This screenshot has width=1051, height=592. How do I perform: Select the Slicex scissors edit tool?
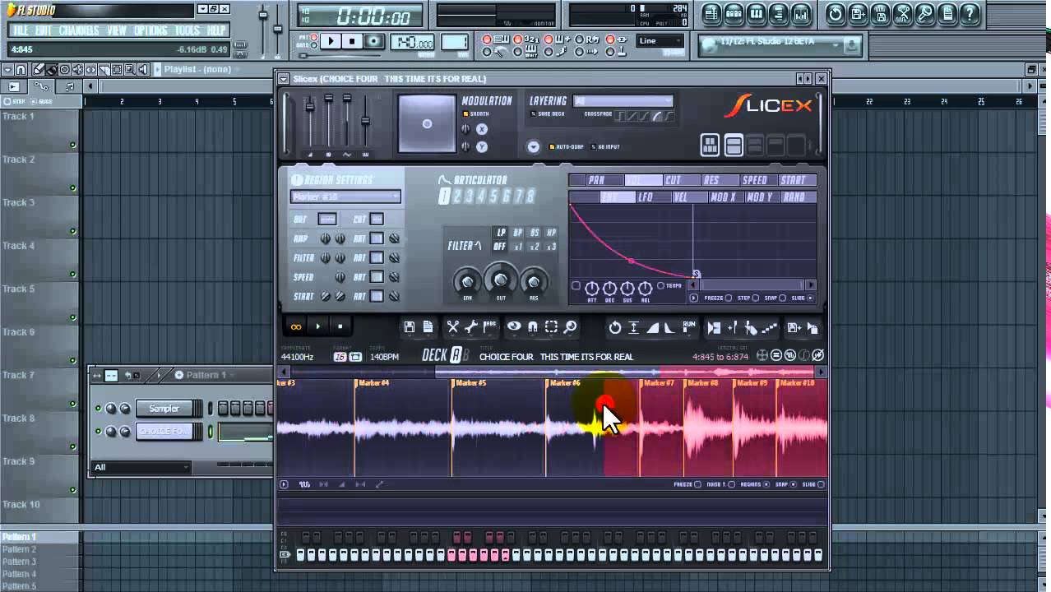click(452, 327)
